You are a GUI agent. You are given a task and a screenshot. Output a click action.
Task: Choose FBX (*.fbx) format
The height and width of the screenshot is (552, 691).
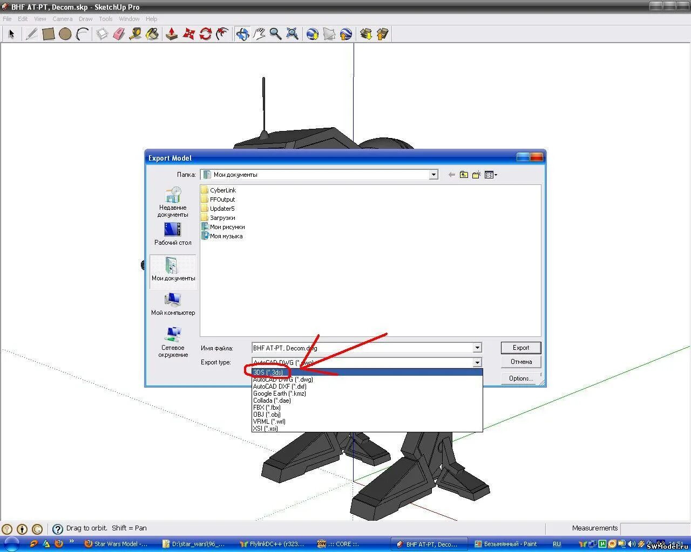point(367,408)
